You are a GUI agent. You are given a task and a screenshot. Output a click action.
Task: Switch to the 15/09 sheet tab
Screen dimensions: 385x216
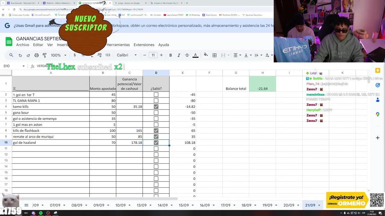coord(183,205)
